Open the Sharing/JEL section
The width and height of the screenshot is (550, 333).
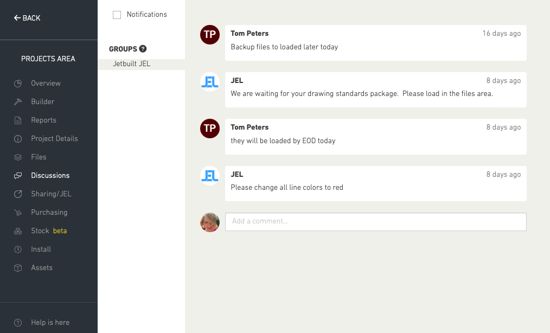point(51,194)
